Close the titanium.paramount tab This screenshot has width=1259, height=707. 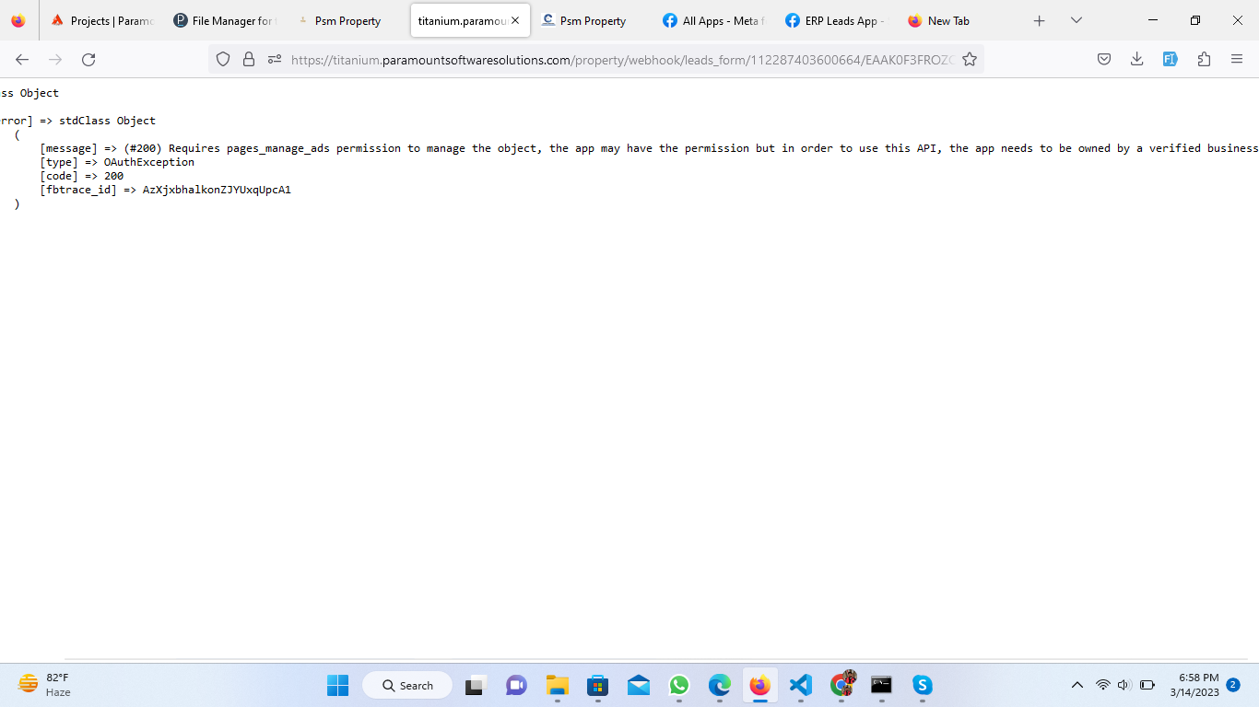point(515,20)
